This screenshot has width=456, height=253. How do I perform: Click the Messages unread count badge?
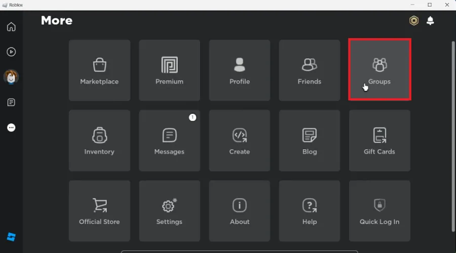point(193,117)
